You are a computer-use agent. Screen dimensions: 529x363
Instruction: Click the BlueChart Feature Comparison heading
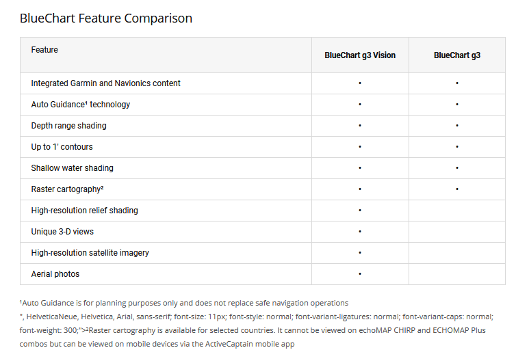[105, 18]
